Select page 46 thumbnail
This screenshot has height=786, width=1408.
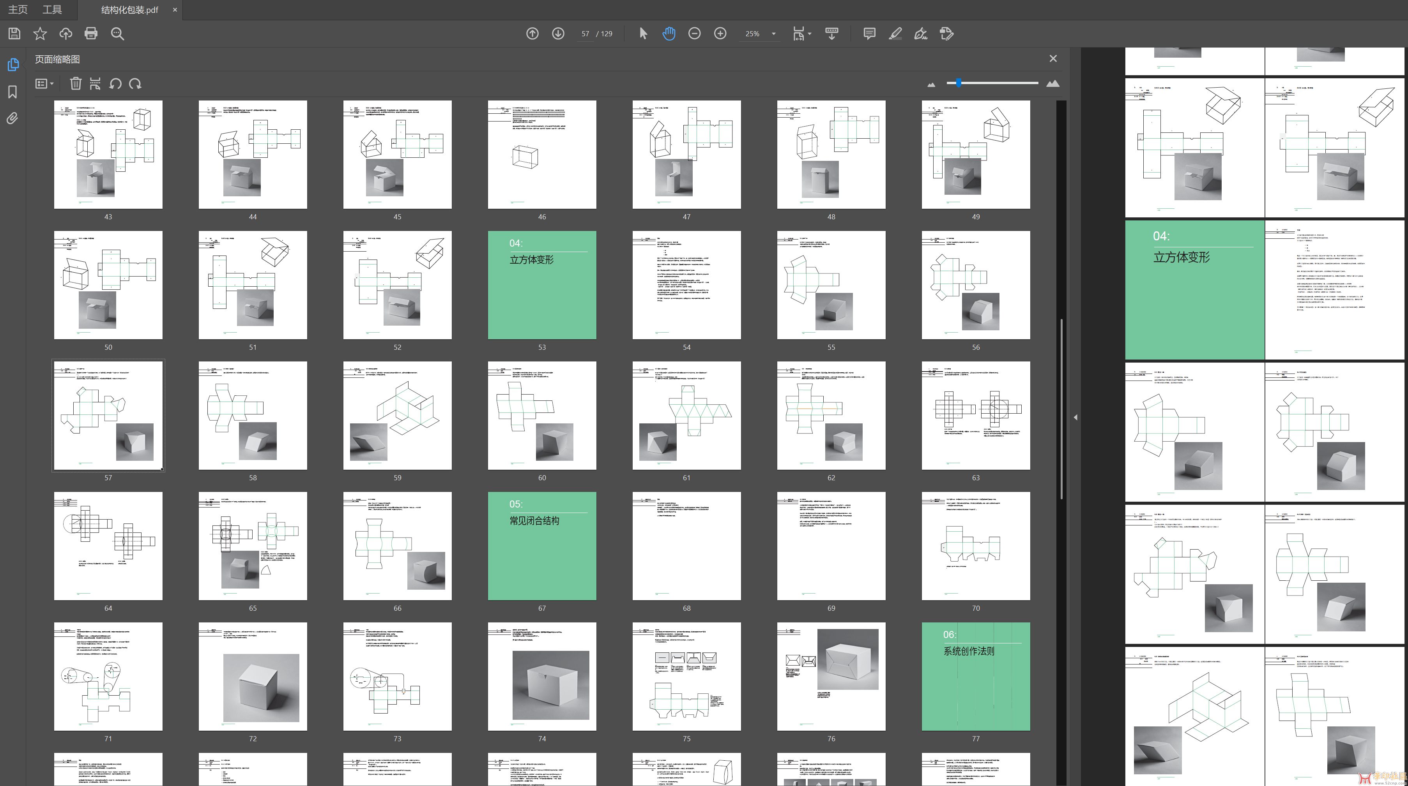(542, 155)
